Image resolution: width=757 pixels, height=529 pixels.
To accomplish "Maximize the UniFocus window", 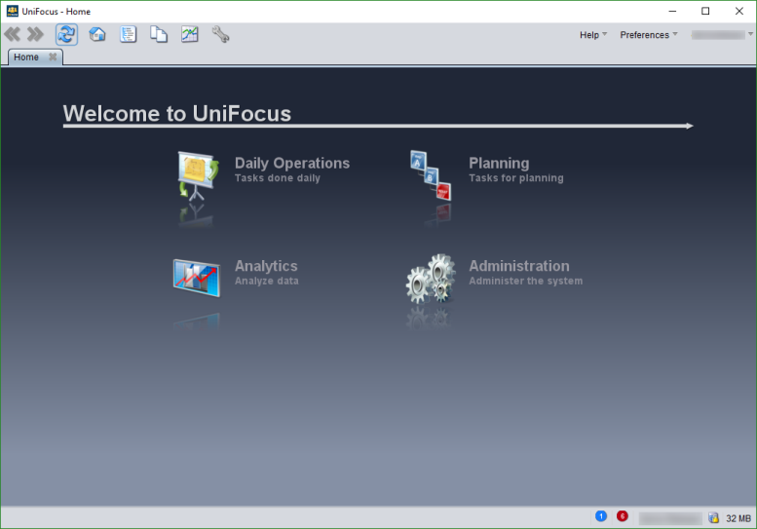I will tap(705, 11).
